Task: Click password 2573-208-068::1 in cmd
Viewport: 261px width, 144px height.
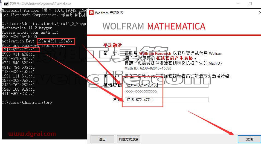Action: point(18,80)
